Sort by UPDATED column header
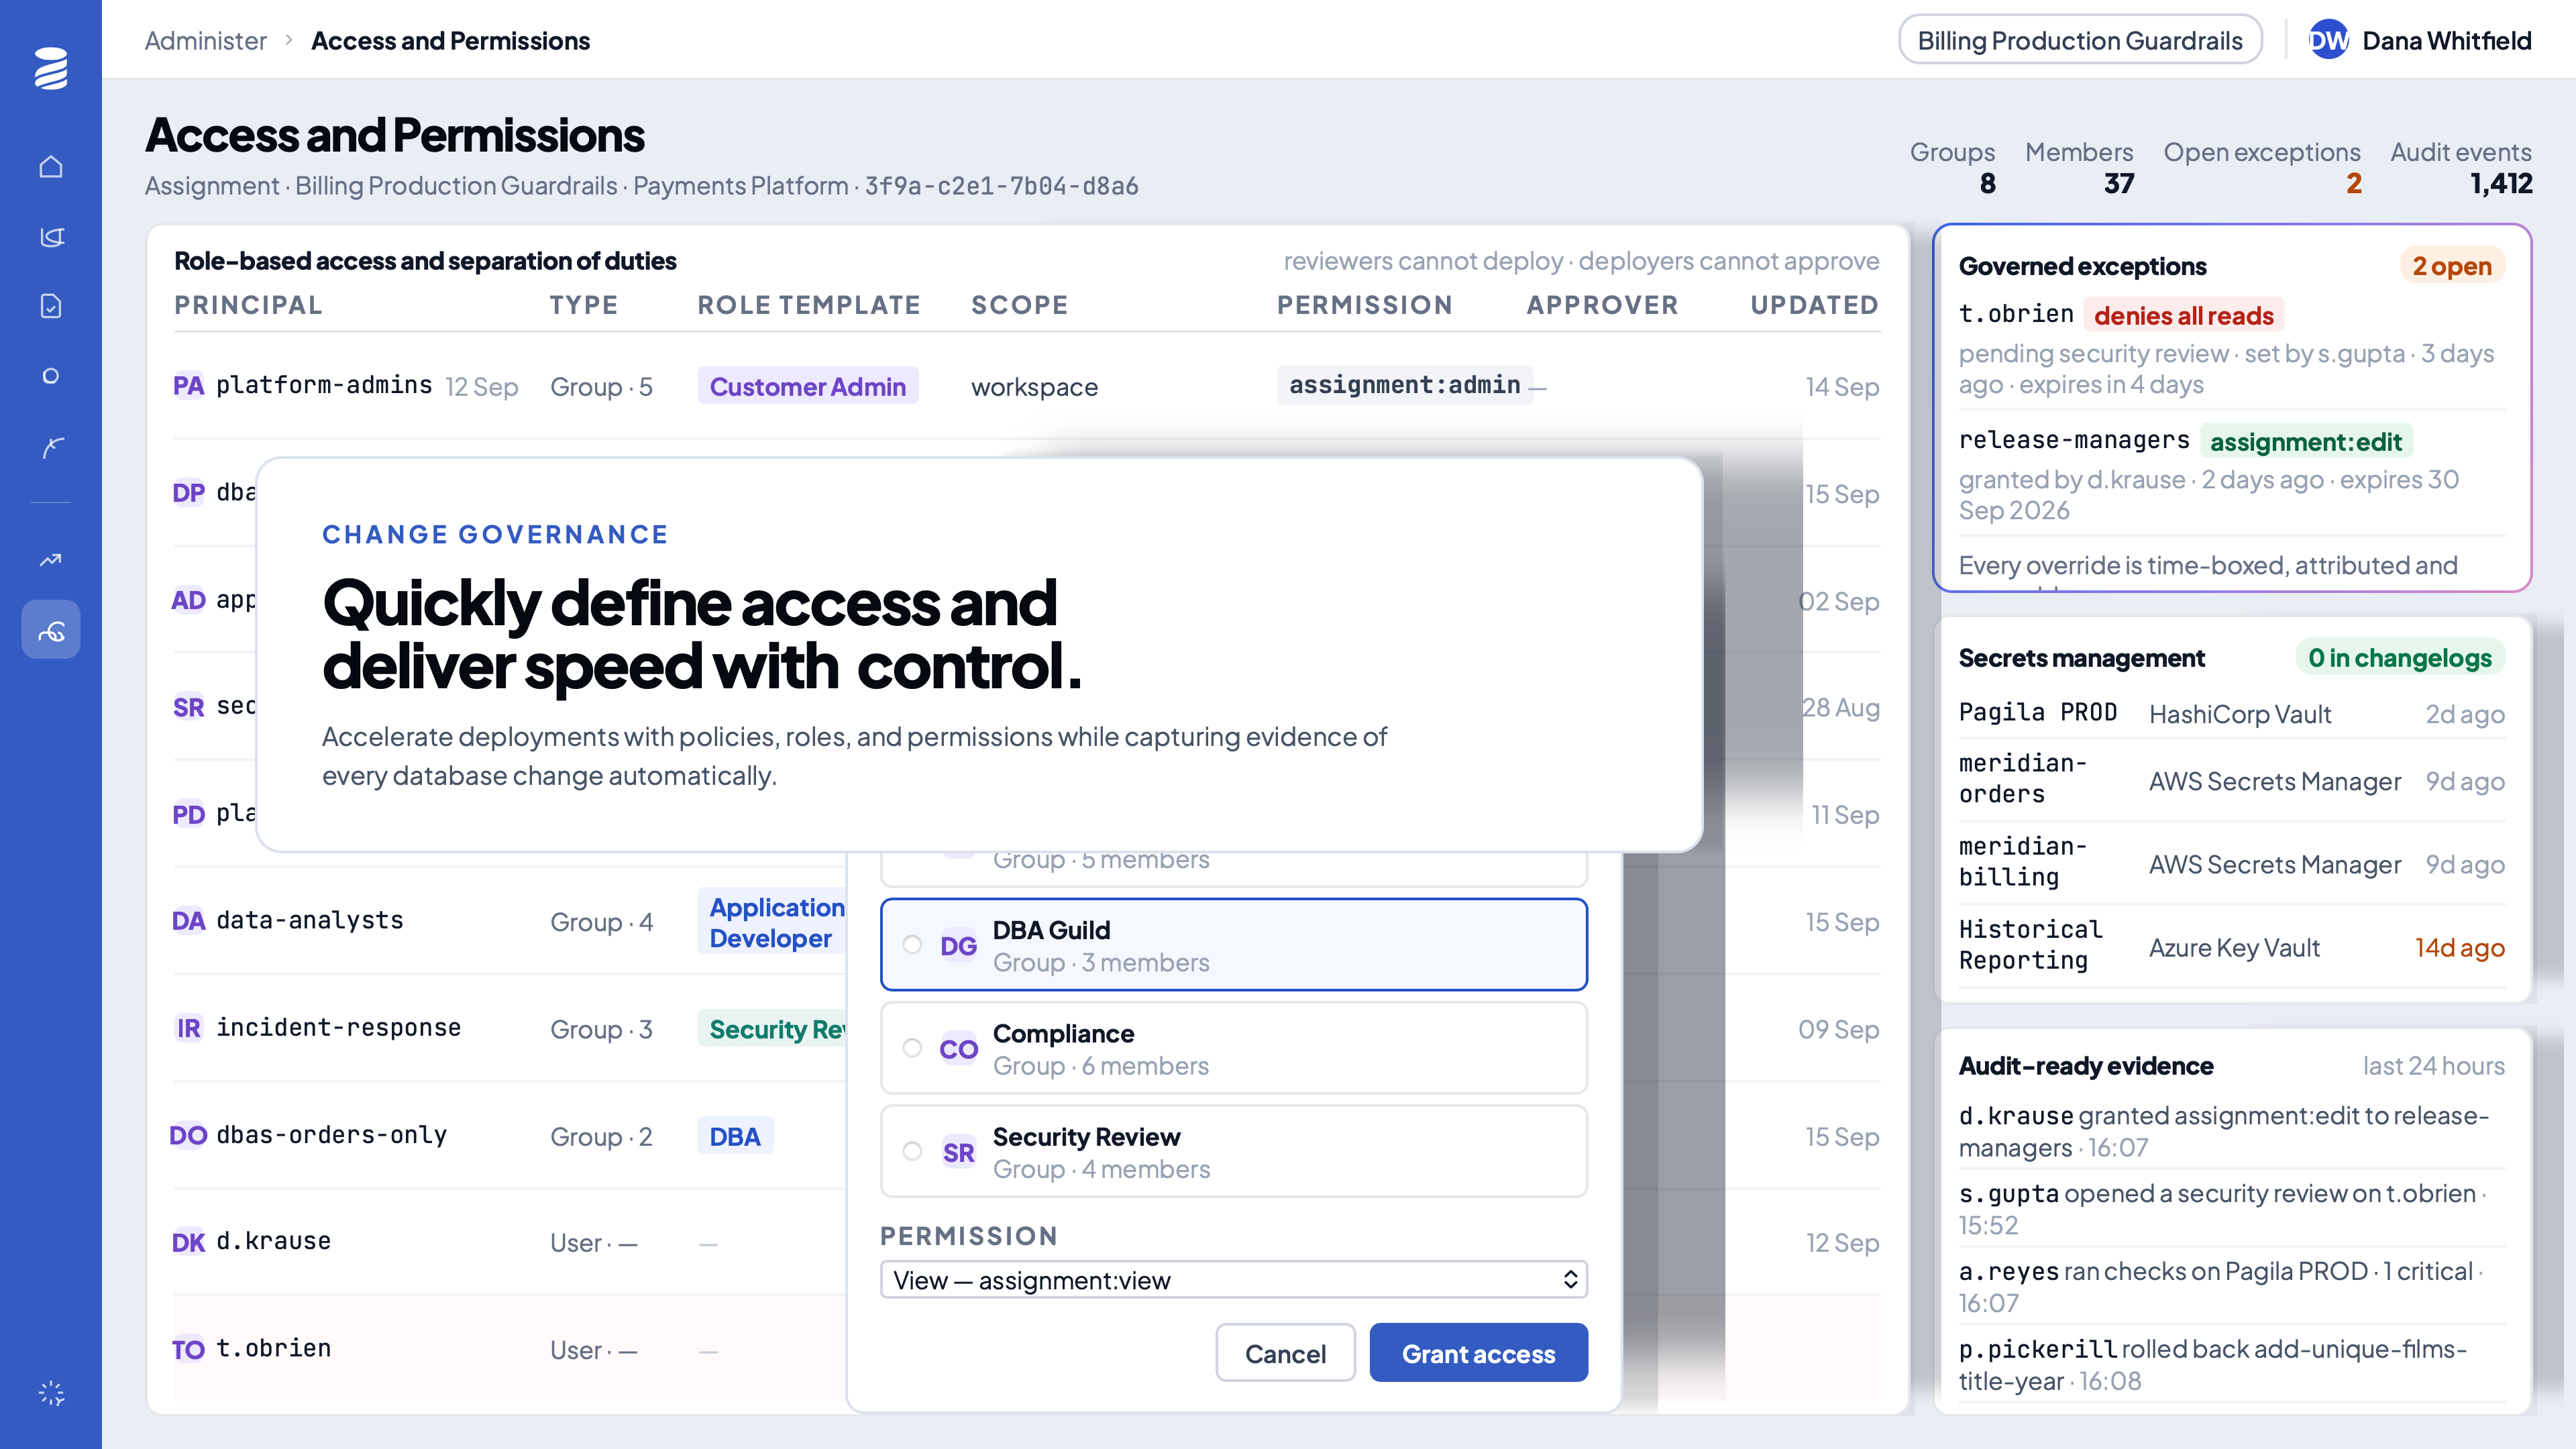This screenshot has height=1449, width=2576. point(1814,305)
